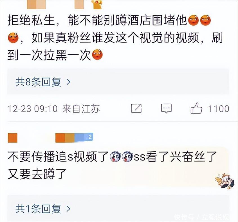238x222 pixels.
Task: Tap the gold membership crown badge
Action: click(97, 4)
